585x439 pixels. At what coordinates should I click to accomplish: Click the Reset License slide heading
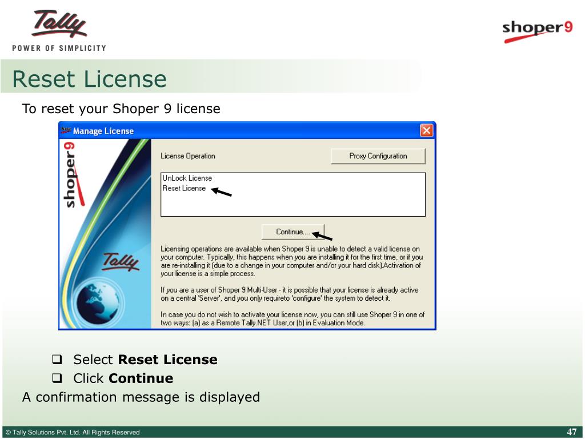tap(90, 79)
